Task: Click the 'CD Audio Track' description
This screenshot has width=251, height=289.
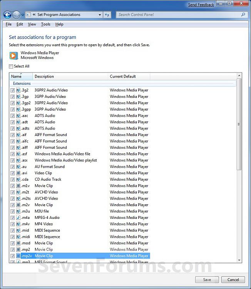Action: coord(48,179)
